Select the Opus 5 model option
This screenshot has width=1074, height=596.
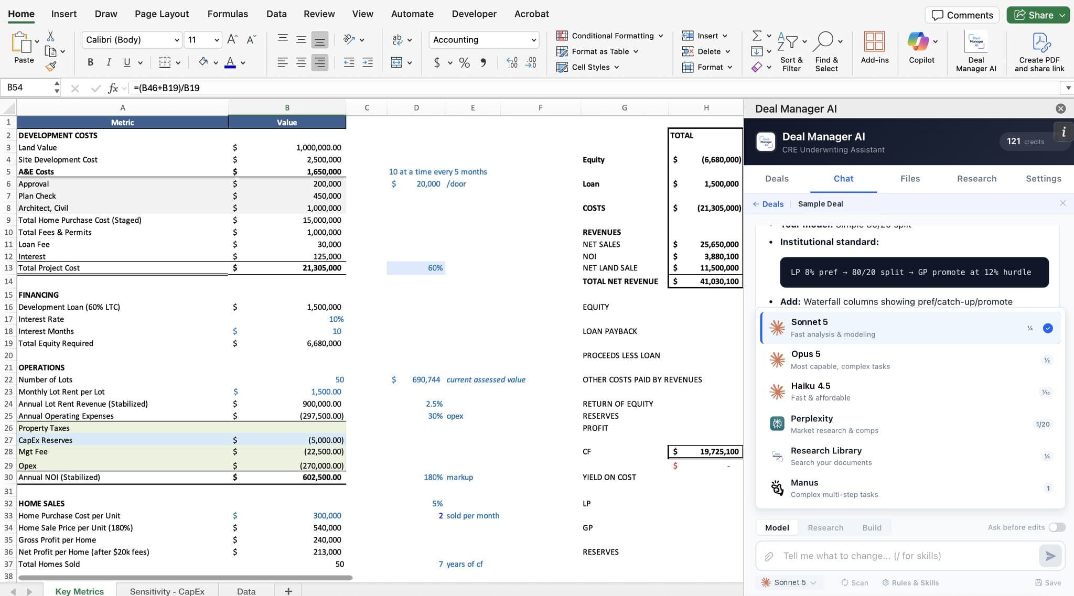[x=910, y=360]
